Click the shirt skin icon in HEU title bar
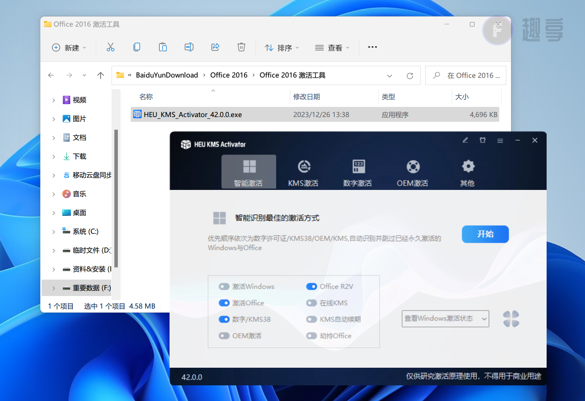Viewport: 585px width, 401px height. click(483, 140)
